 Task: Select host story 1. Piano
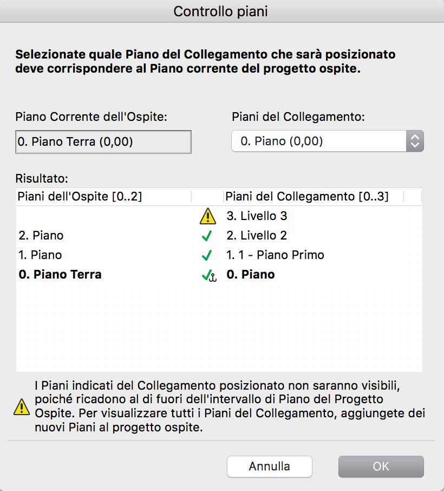(x=40, y=255)
